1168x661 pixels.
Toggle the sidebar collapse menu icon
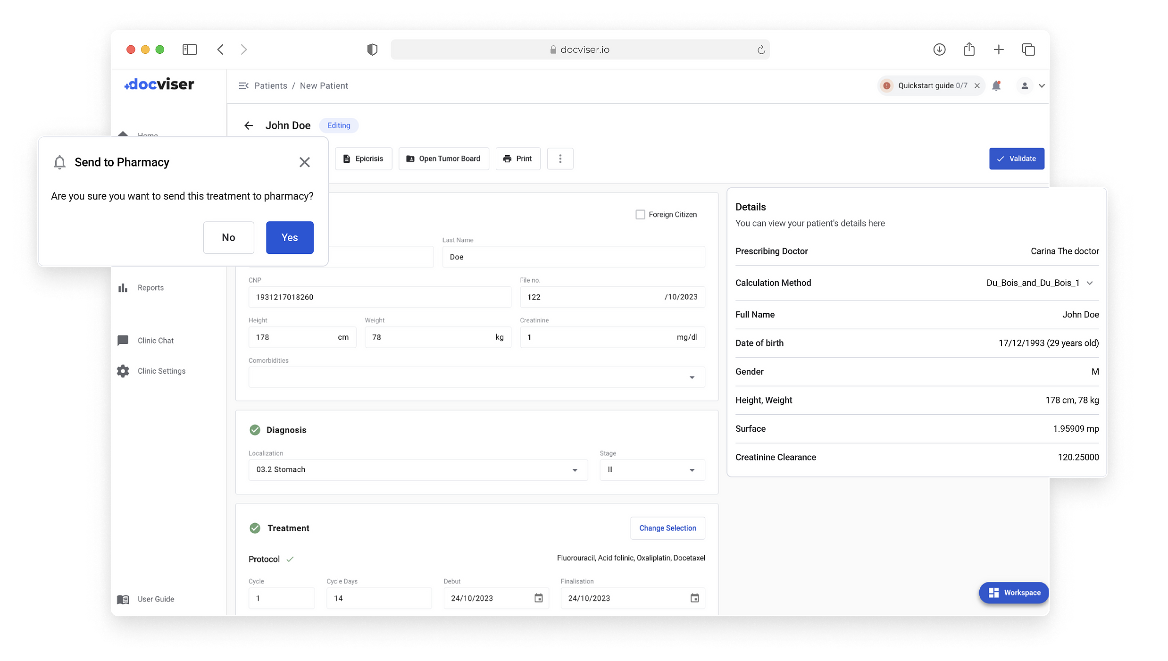click(243, 86)
